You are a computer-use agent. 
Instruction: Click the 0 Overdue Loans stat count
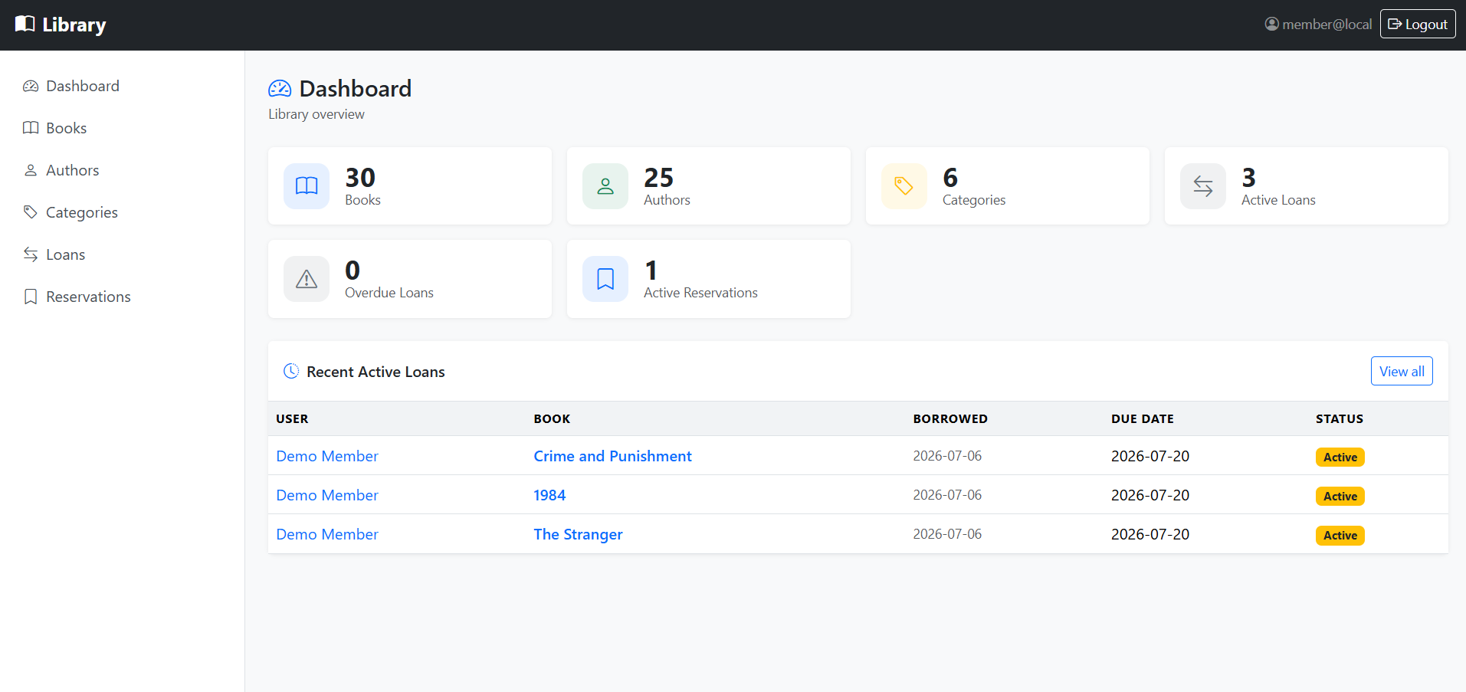pyautogui.click(x=353, y=271)
